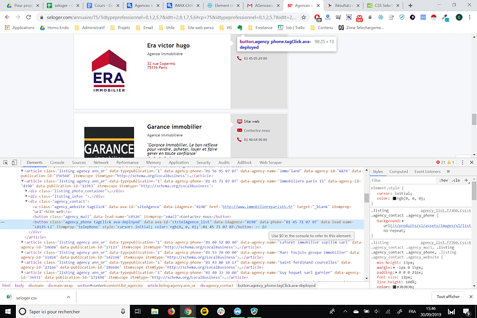Click the yellow warning count indicator

tap(451, 162)
